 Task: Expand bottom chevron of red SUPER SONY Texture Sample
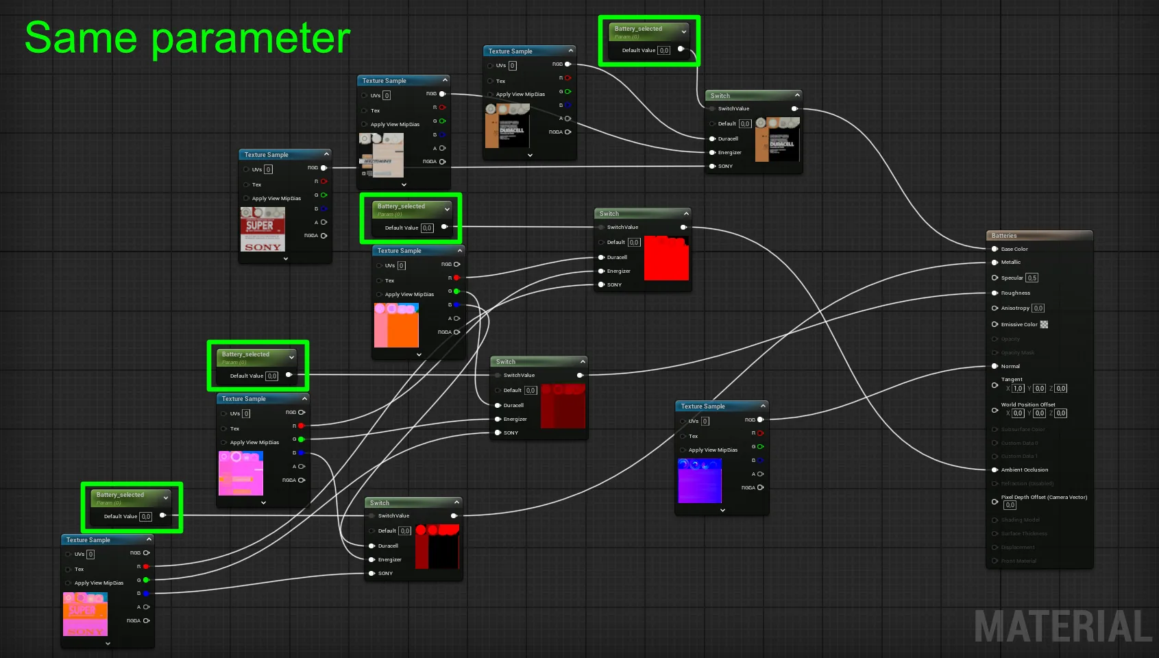pyautogui.click(x=286, y=258)
